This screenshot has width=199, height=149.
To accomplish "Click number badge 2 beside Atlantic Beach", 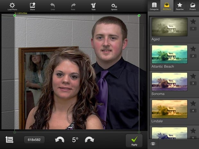I will 193,56.
